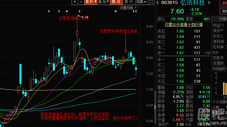Screen dimensions: 227x127
Task: Select 卖四 price 7.64
Action: pos(180,37)
